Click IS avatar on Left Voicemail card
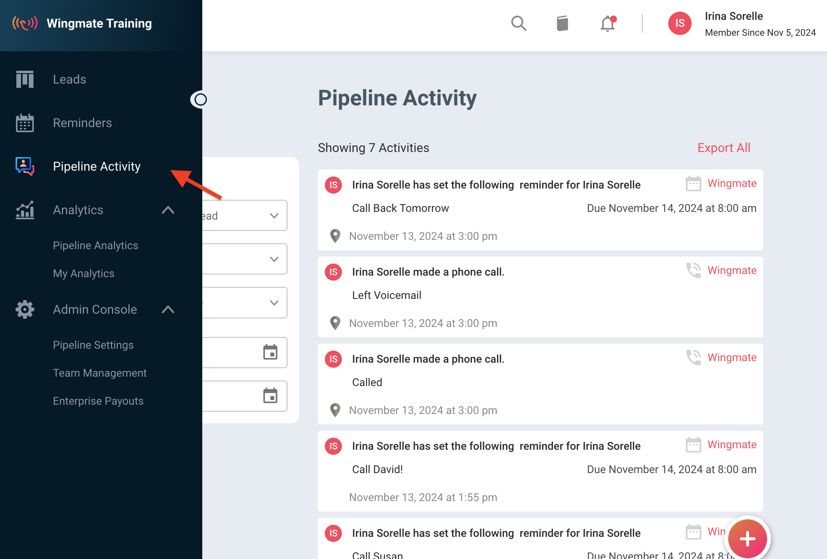The image size is (827, 559). coord(333,272)
